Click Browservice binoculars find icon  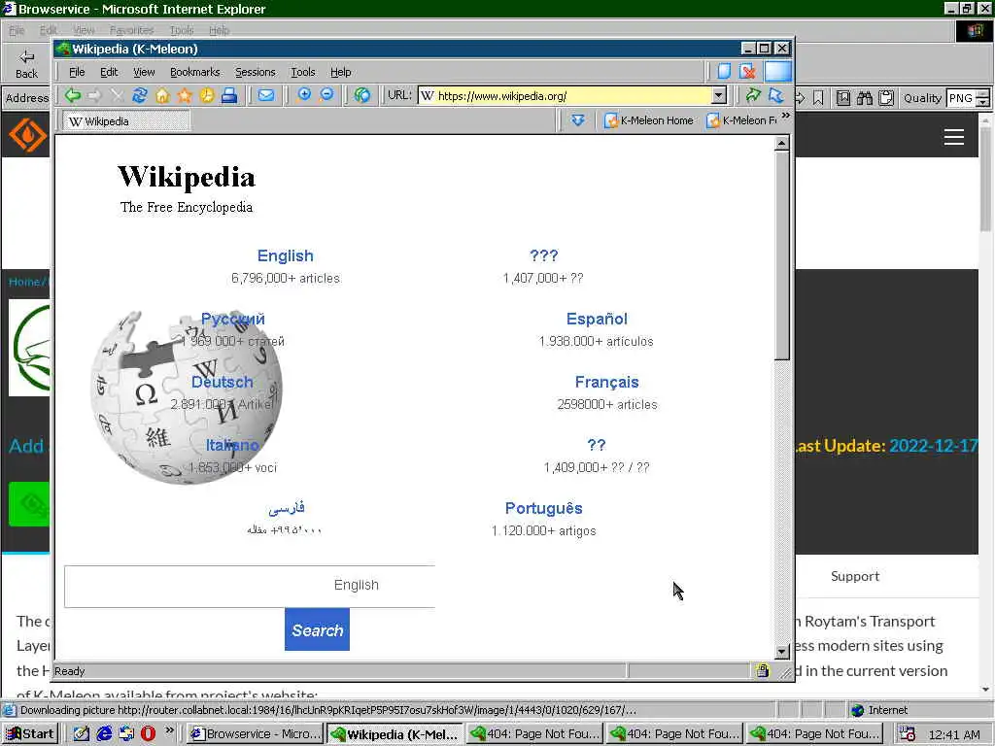[x=864, y=98]
